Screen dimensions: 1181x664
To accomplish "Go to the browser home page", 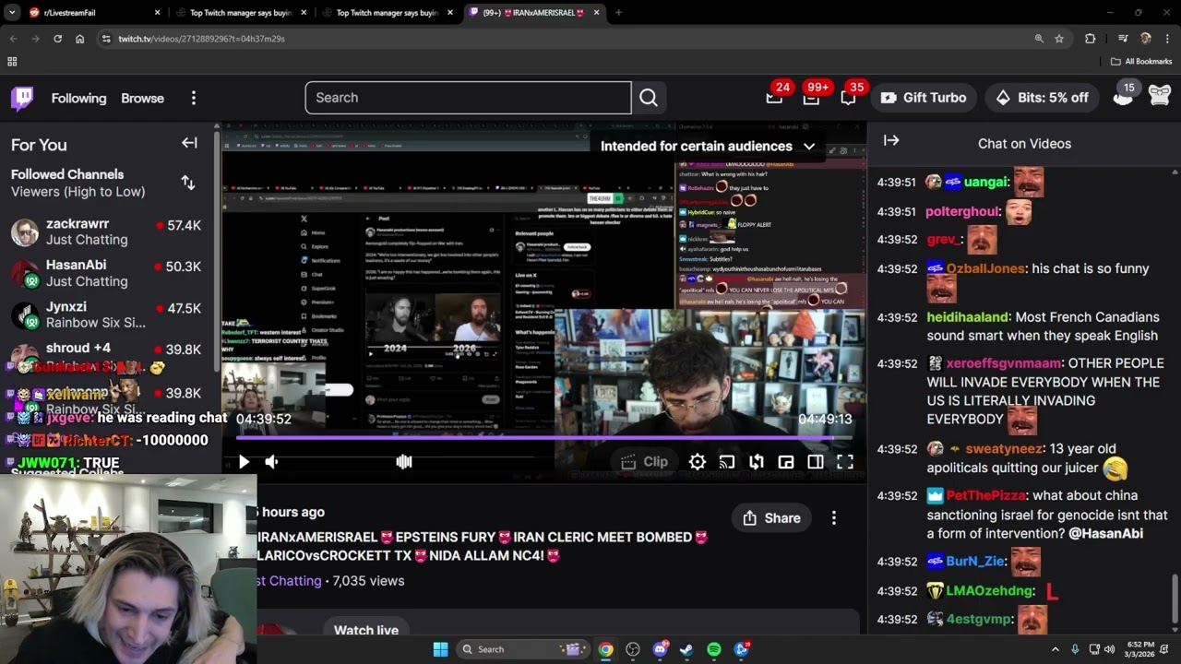I will coord(80,39).
